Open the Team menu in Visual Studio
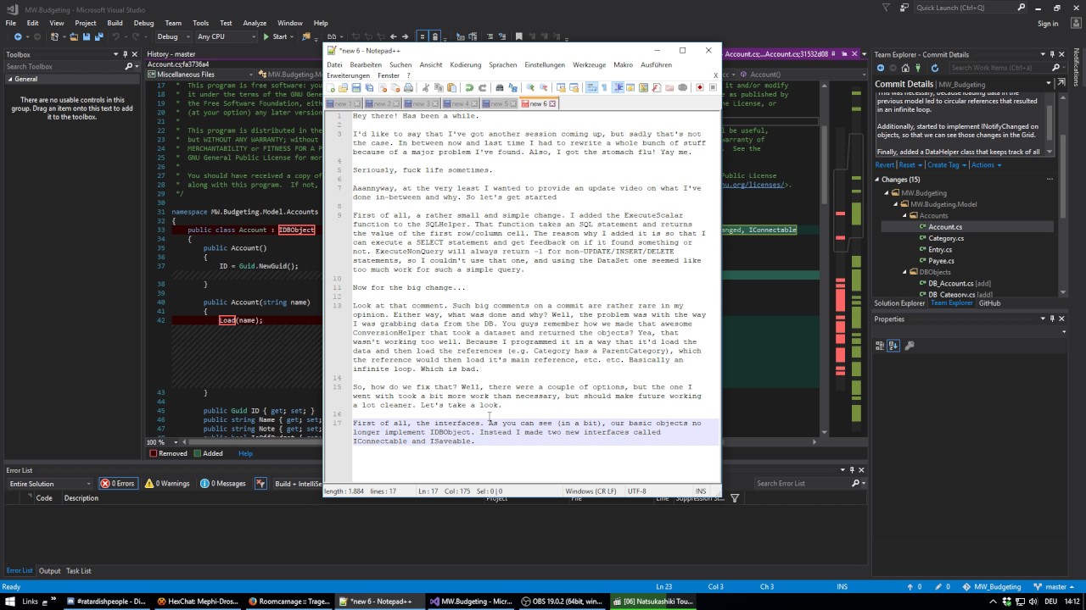Viewport: 1086px width, 610px height. [x=173, y=23]
